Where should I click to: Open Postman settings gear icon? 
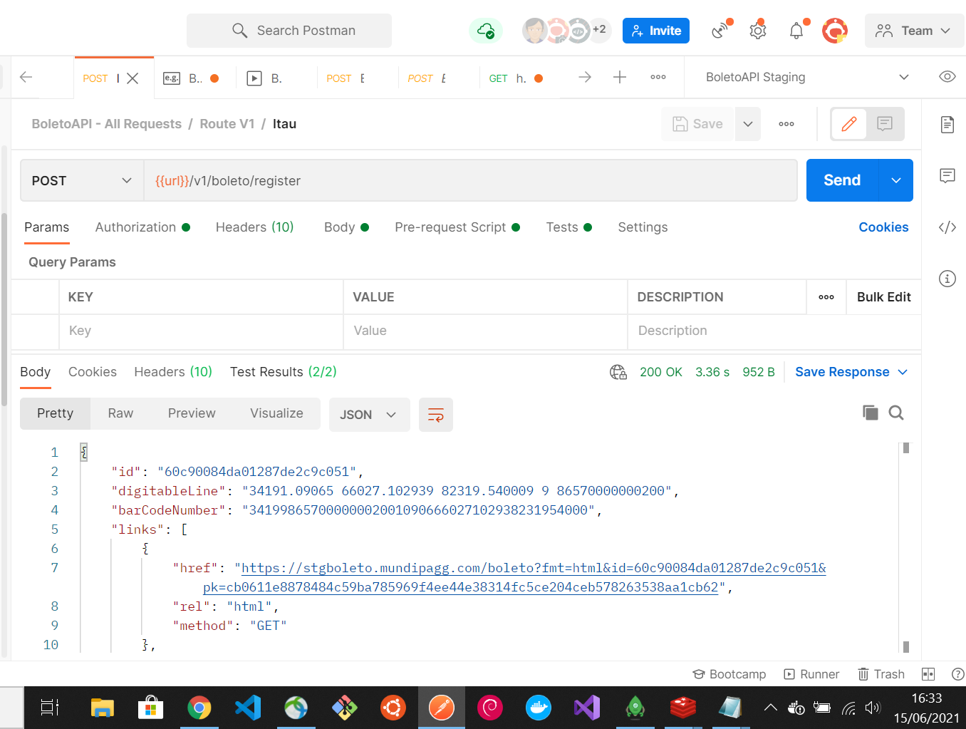coord(758,31)
